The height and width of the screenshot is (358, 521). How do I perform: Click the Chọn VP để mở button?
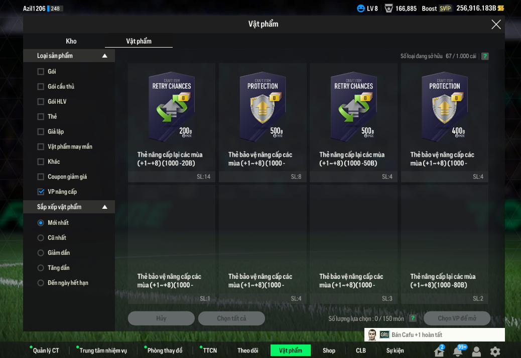pyautogui.click(x=457, y=318)
